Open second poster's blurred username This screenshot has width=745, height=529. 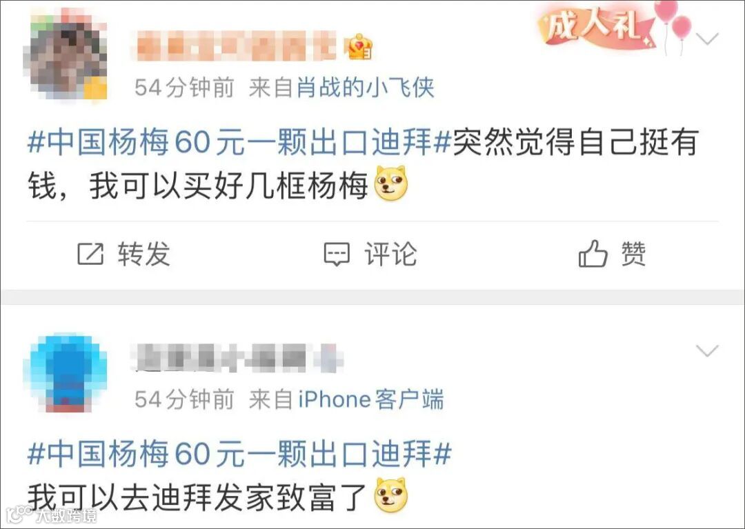pos(237,357)
